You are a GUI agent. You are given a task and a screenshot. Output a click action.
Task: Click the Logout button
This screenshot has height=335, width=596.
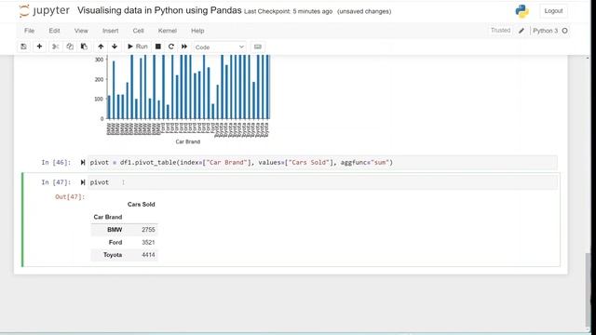coord(553,11)
